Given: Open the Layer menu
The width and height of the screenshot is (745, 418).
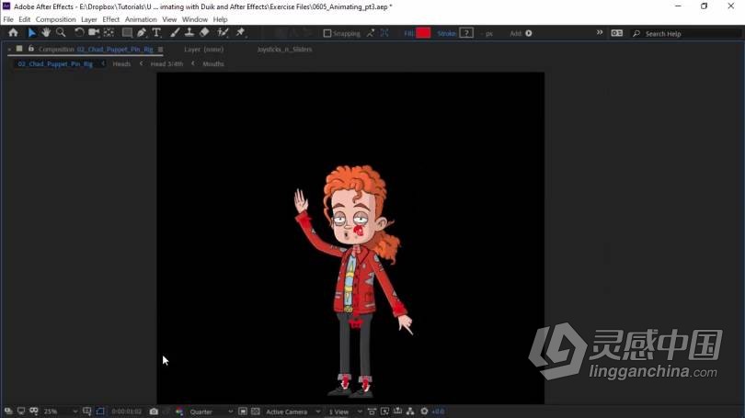Looking at the screenshot, I should (89, 19).
